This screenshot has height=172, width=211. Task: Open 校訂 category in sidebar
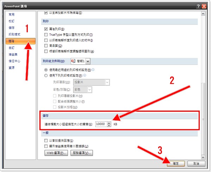pos(12,21)
